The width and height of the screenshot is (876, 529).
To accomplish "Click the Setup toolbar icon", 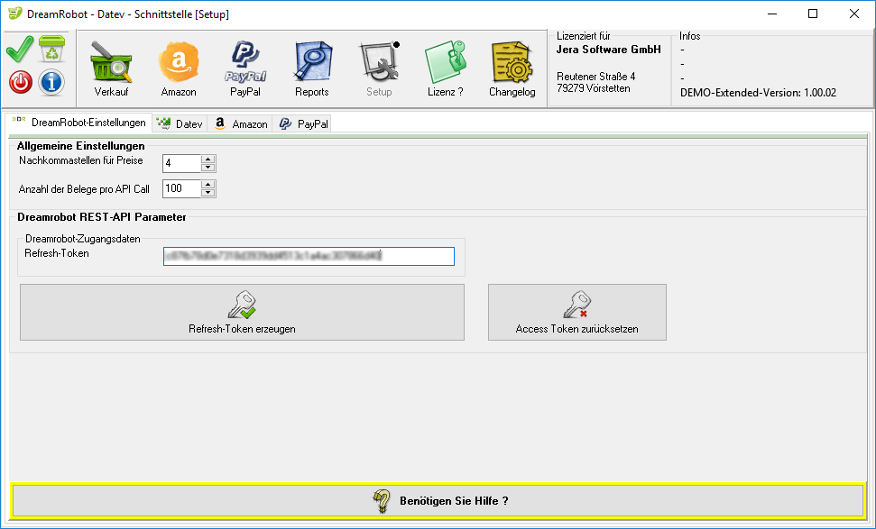I will tap(379, 68).
